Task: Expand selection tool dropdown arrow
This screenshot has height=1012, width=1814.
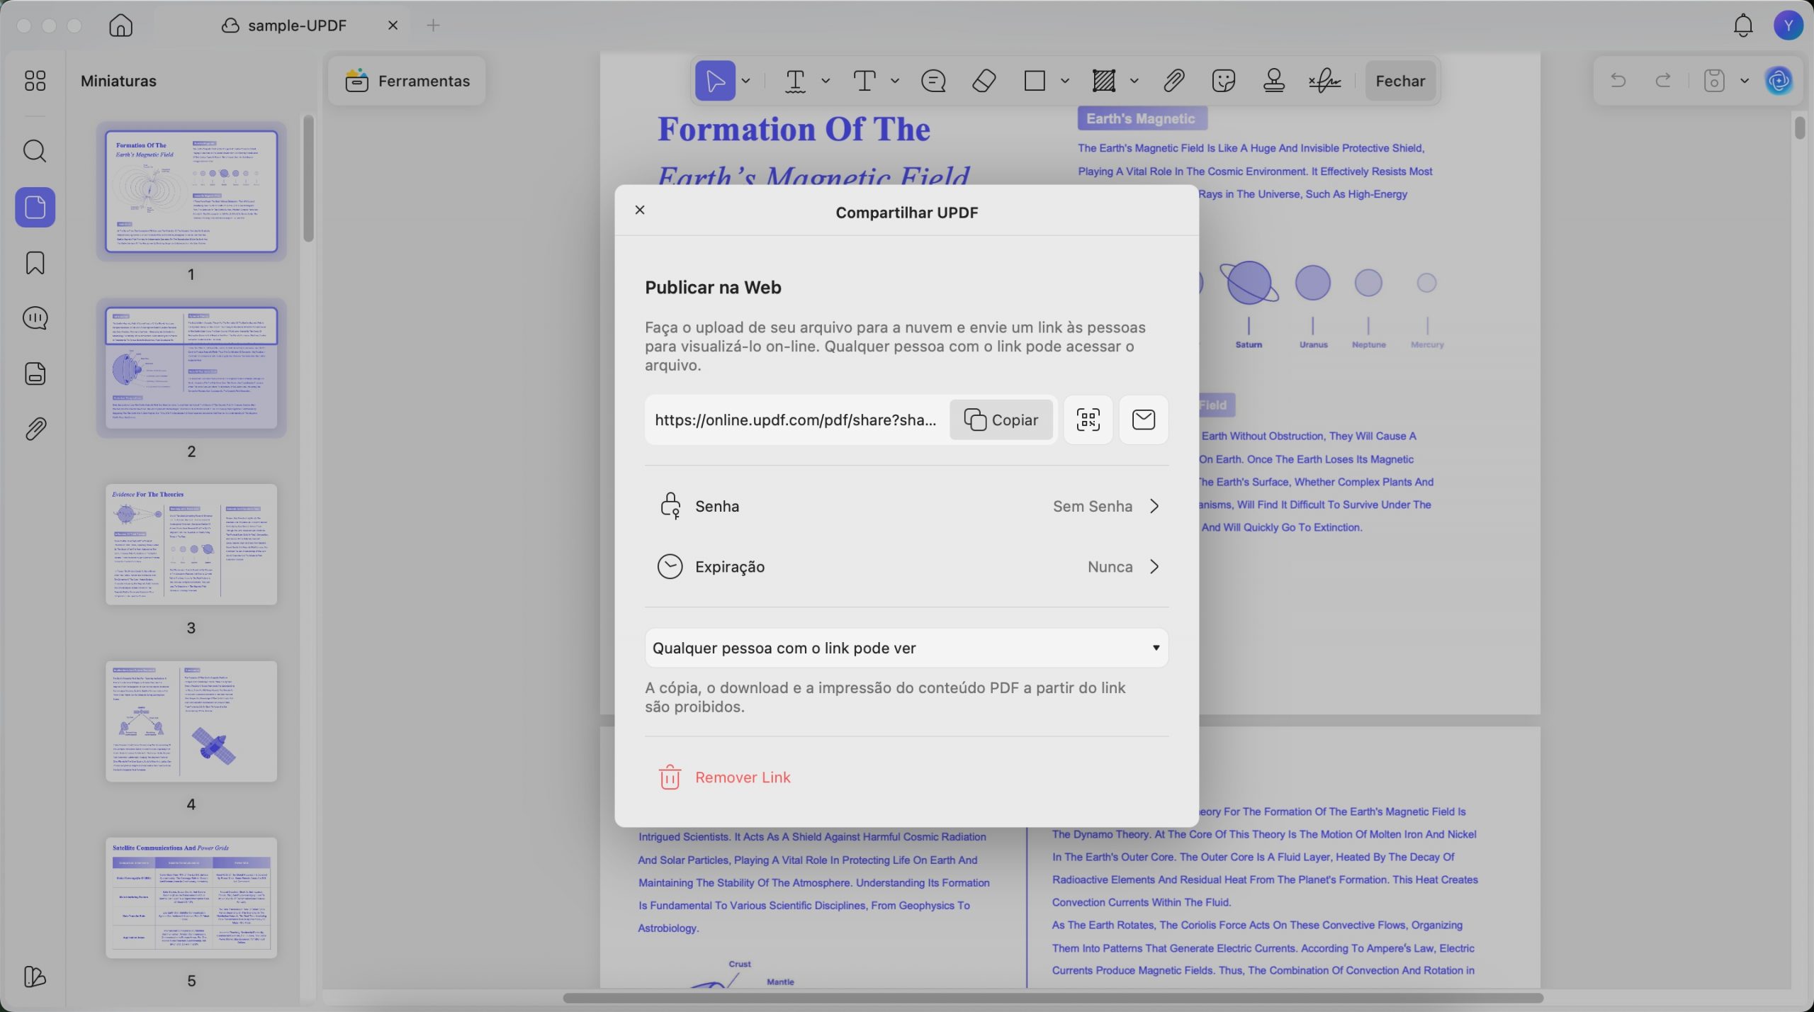Action: click(x=745, y=81)
